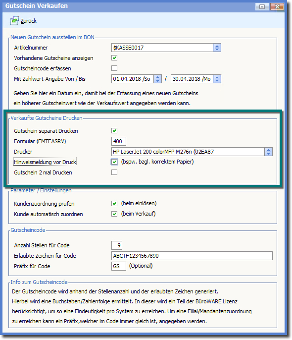Click the Zurück text button
The height and width of the screenshot is (340, 292).
tap(28, 21)
